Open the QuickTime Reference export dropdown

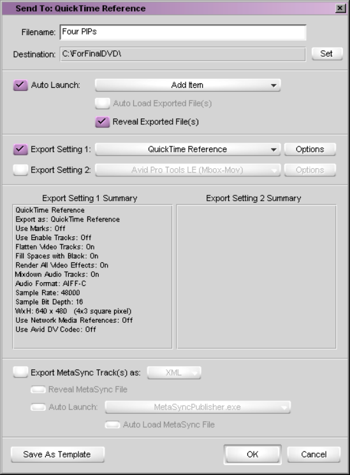pyautogui.click(x=187, y=150)
